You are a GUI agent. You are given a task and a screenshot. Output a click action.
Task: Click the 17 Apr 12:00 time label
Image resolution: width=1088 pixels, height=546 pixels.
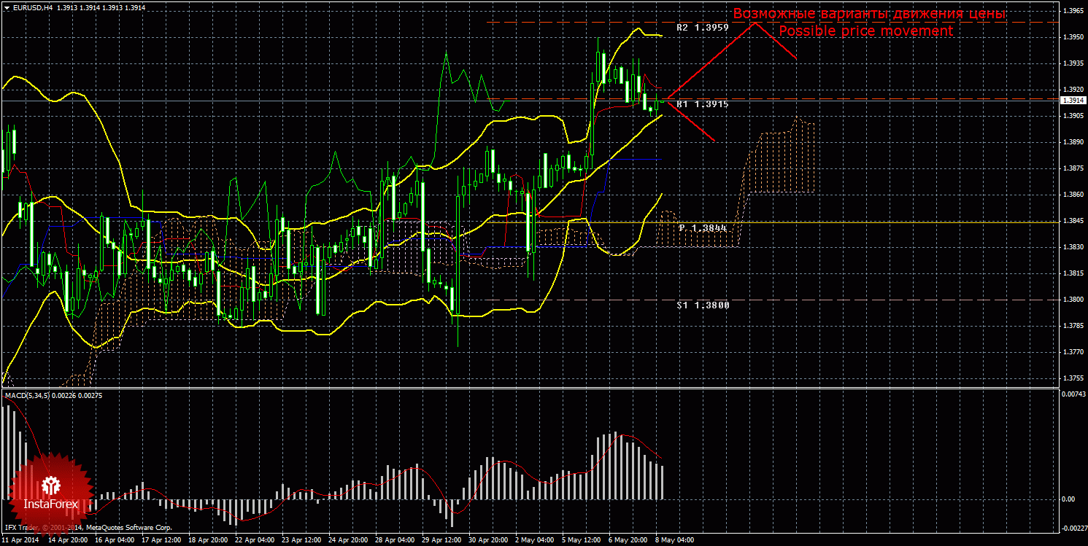click(161, 541)
